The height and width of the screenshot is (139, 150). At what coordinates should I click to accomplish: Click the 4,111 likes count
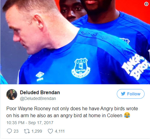(60, 131)
